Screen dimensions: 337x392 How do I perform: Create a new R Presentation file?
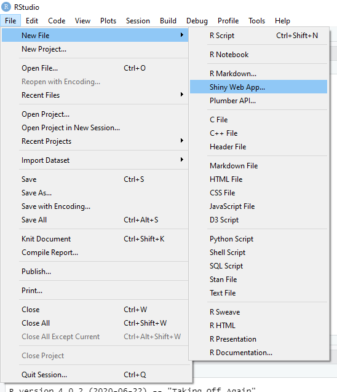(x=258, y=339)
